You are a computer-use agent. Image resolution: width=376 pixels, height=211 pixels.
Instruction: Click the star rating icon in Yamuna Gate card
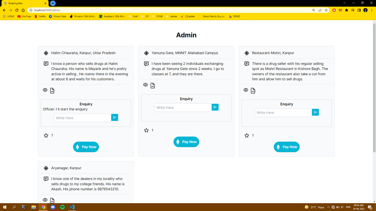click(x=146, y=130)
